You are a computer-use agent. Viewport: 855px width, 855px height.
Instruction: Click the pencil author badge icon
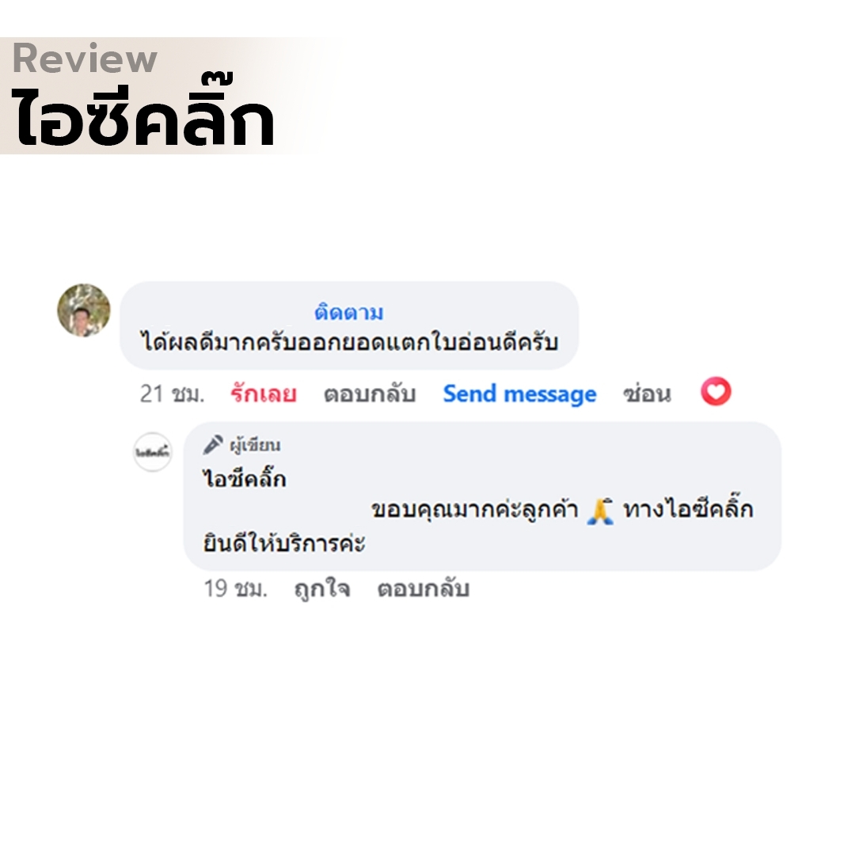click(x=213, y=444)
